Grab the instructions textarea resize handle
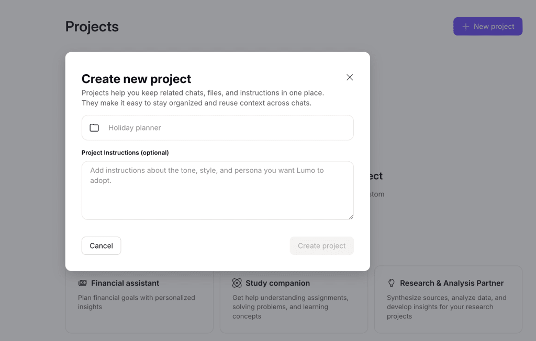Image resolution: width=536 pixels, height=341 pixels. pos(351,217)
